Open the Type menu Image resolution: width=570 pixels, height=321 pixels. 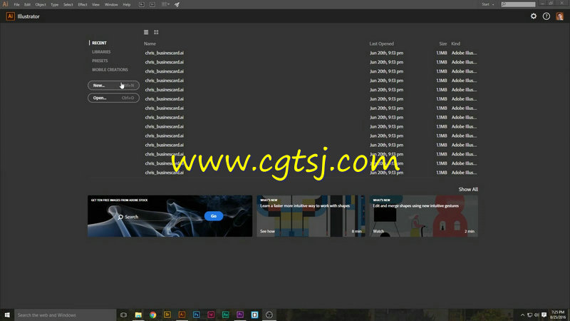(x=55, y=4)
